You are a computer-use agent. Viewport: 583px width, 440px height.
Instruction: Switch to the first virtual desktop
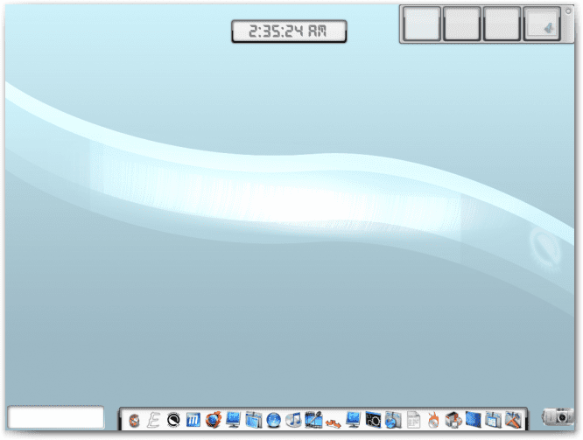[x=422, y=24]
